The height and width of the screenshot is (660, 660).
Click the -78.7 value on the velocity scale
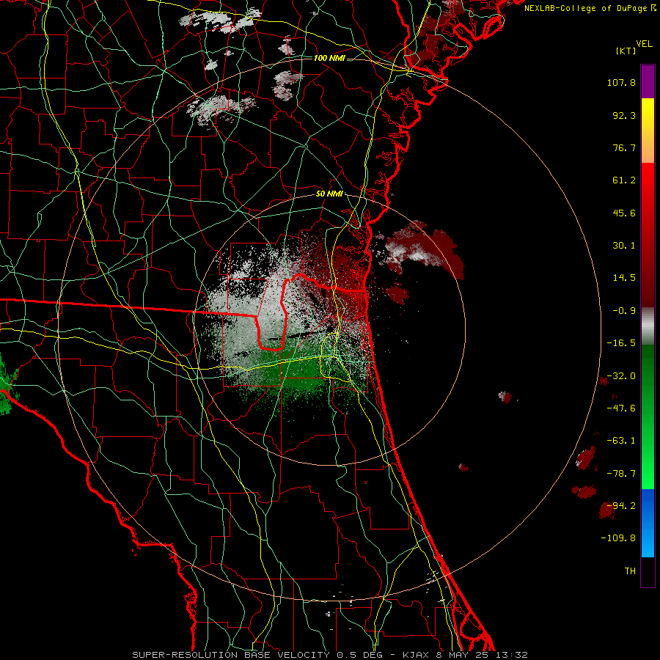[x=621, y=474]
